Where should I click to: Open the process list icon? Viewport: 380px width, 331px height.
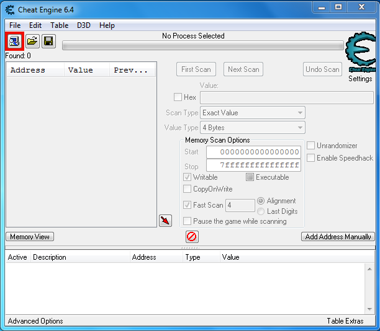coord(14,42)
